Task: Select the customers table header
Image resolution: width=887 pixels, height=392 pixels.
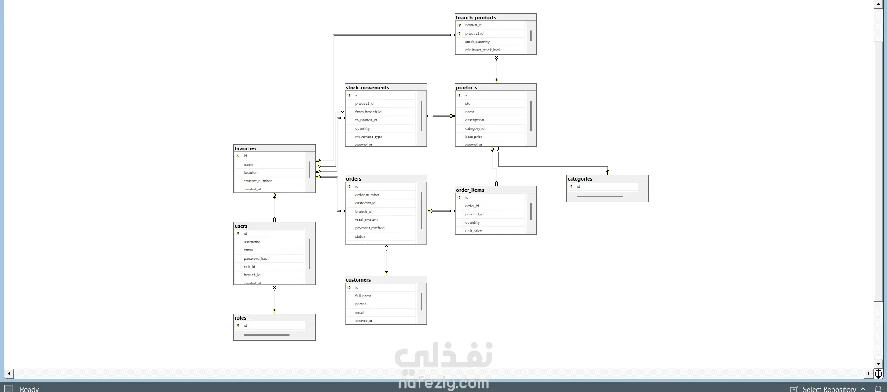Action: pos(386,280)
